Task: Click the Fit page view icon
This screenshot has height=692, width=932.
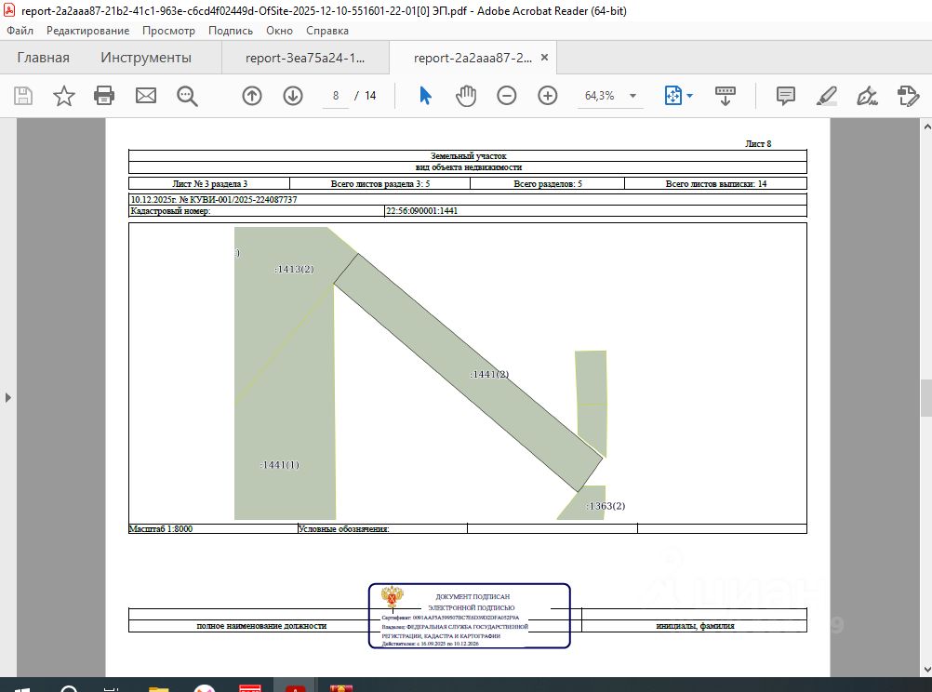Action: pyautogui.click(x=672, y=96)
